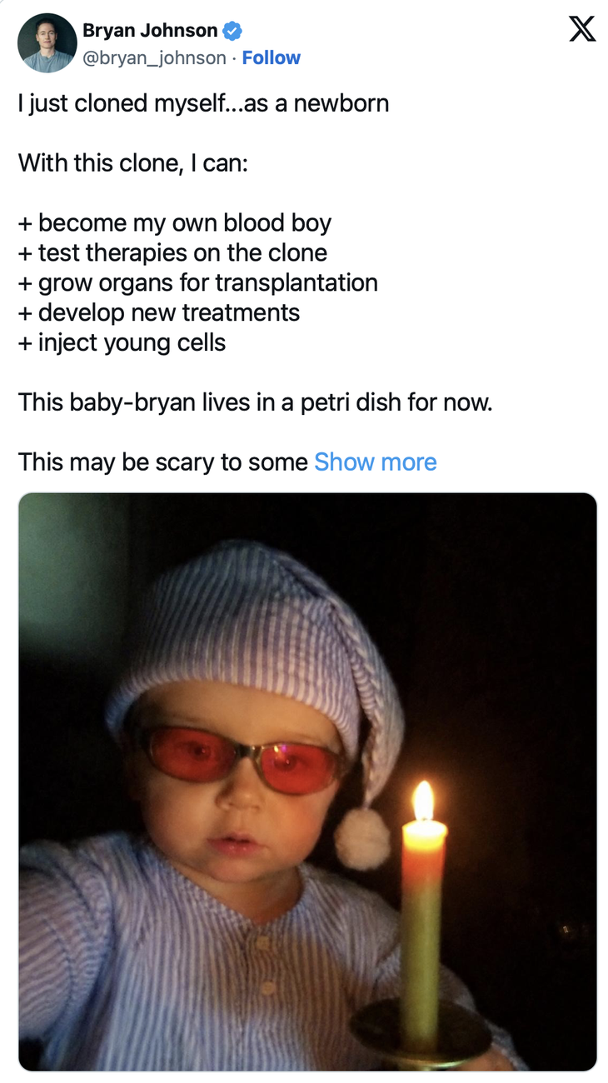This screenshot has height=1083, width=608.
Task: Click the 'become my own blood boy' line
Action: 175,223
